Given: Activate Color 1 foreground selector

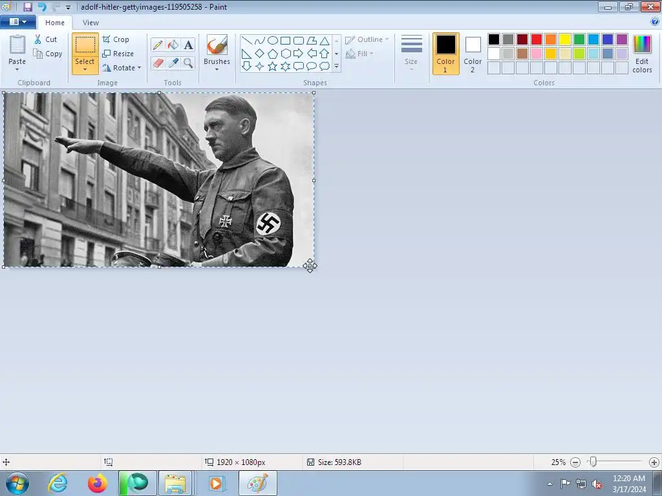Looking at the screenshot, I should point(445,54).
